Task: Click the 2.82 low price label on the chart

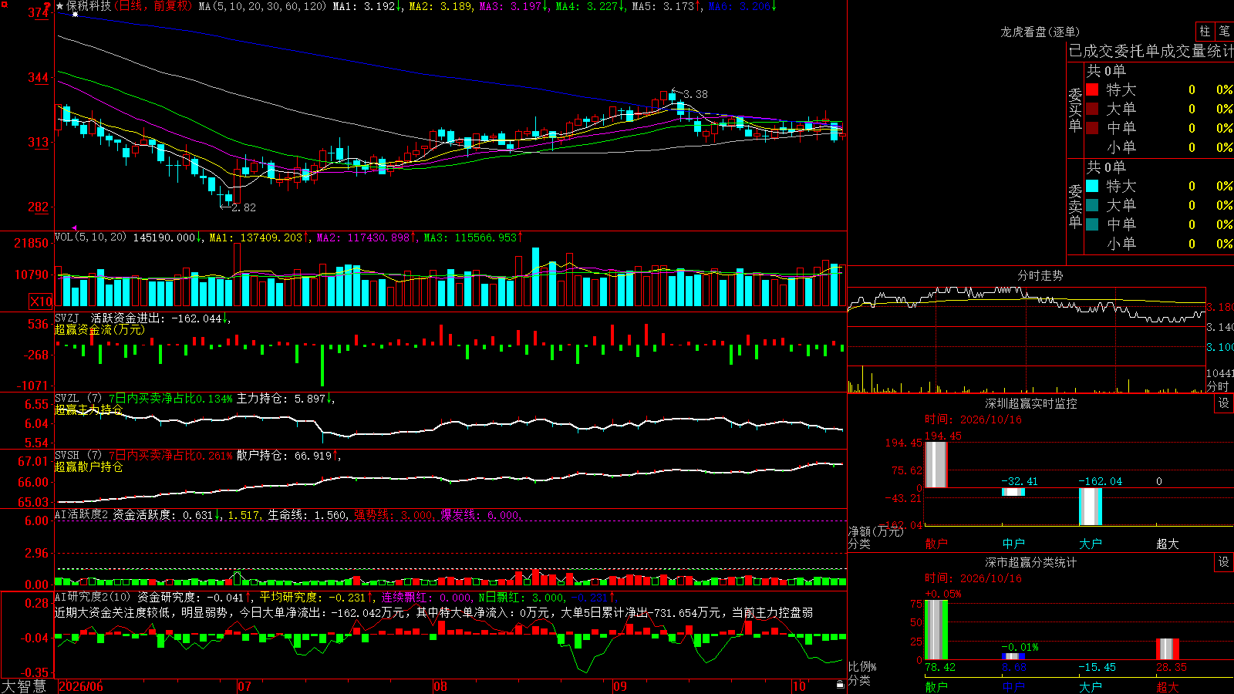Action: click(244, 207)
